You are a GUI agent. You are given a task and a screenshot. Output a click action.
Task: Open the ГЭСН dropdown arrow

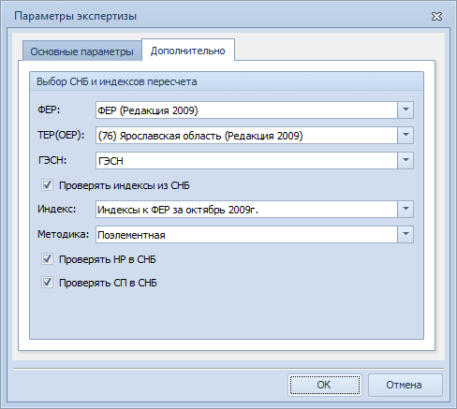405,160
